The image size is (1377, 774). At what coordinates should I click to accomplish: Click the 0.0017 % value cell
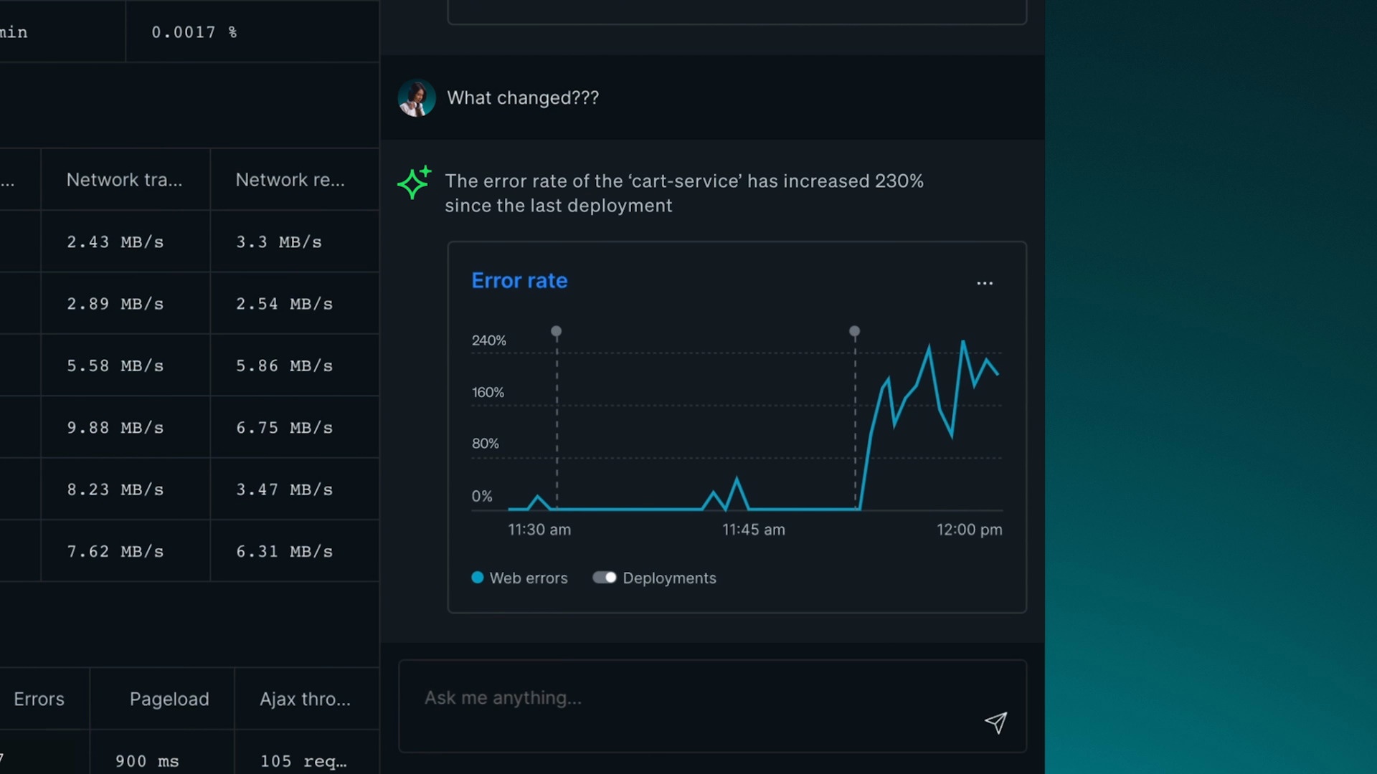[194, 32]
